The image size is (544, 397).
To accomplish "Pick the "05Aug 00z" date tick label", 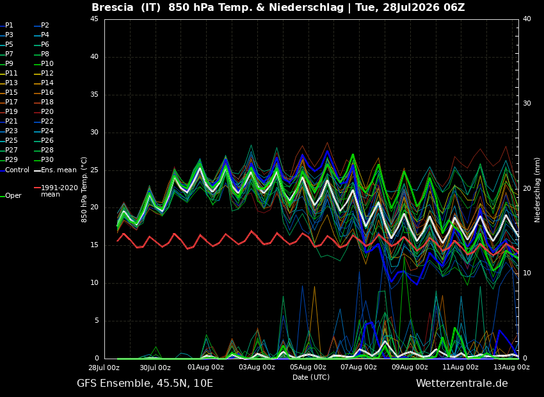I will pyautogui.click(x=308, y=367).
